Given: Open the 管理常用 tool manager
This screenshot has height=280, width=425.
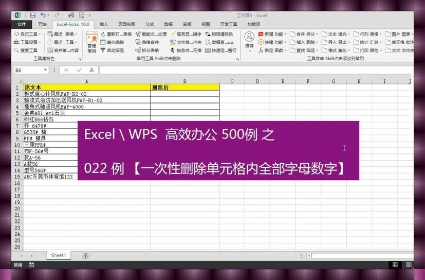Looking at the screenshot, I should click(91, 42).
